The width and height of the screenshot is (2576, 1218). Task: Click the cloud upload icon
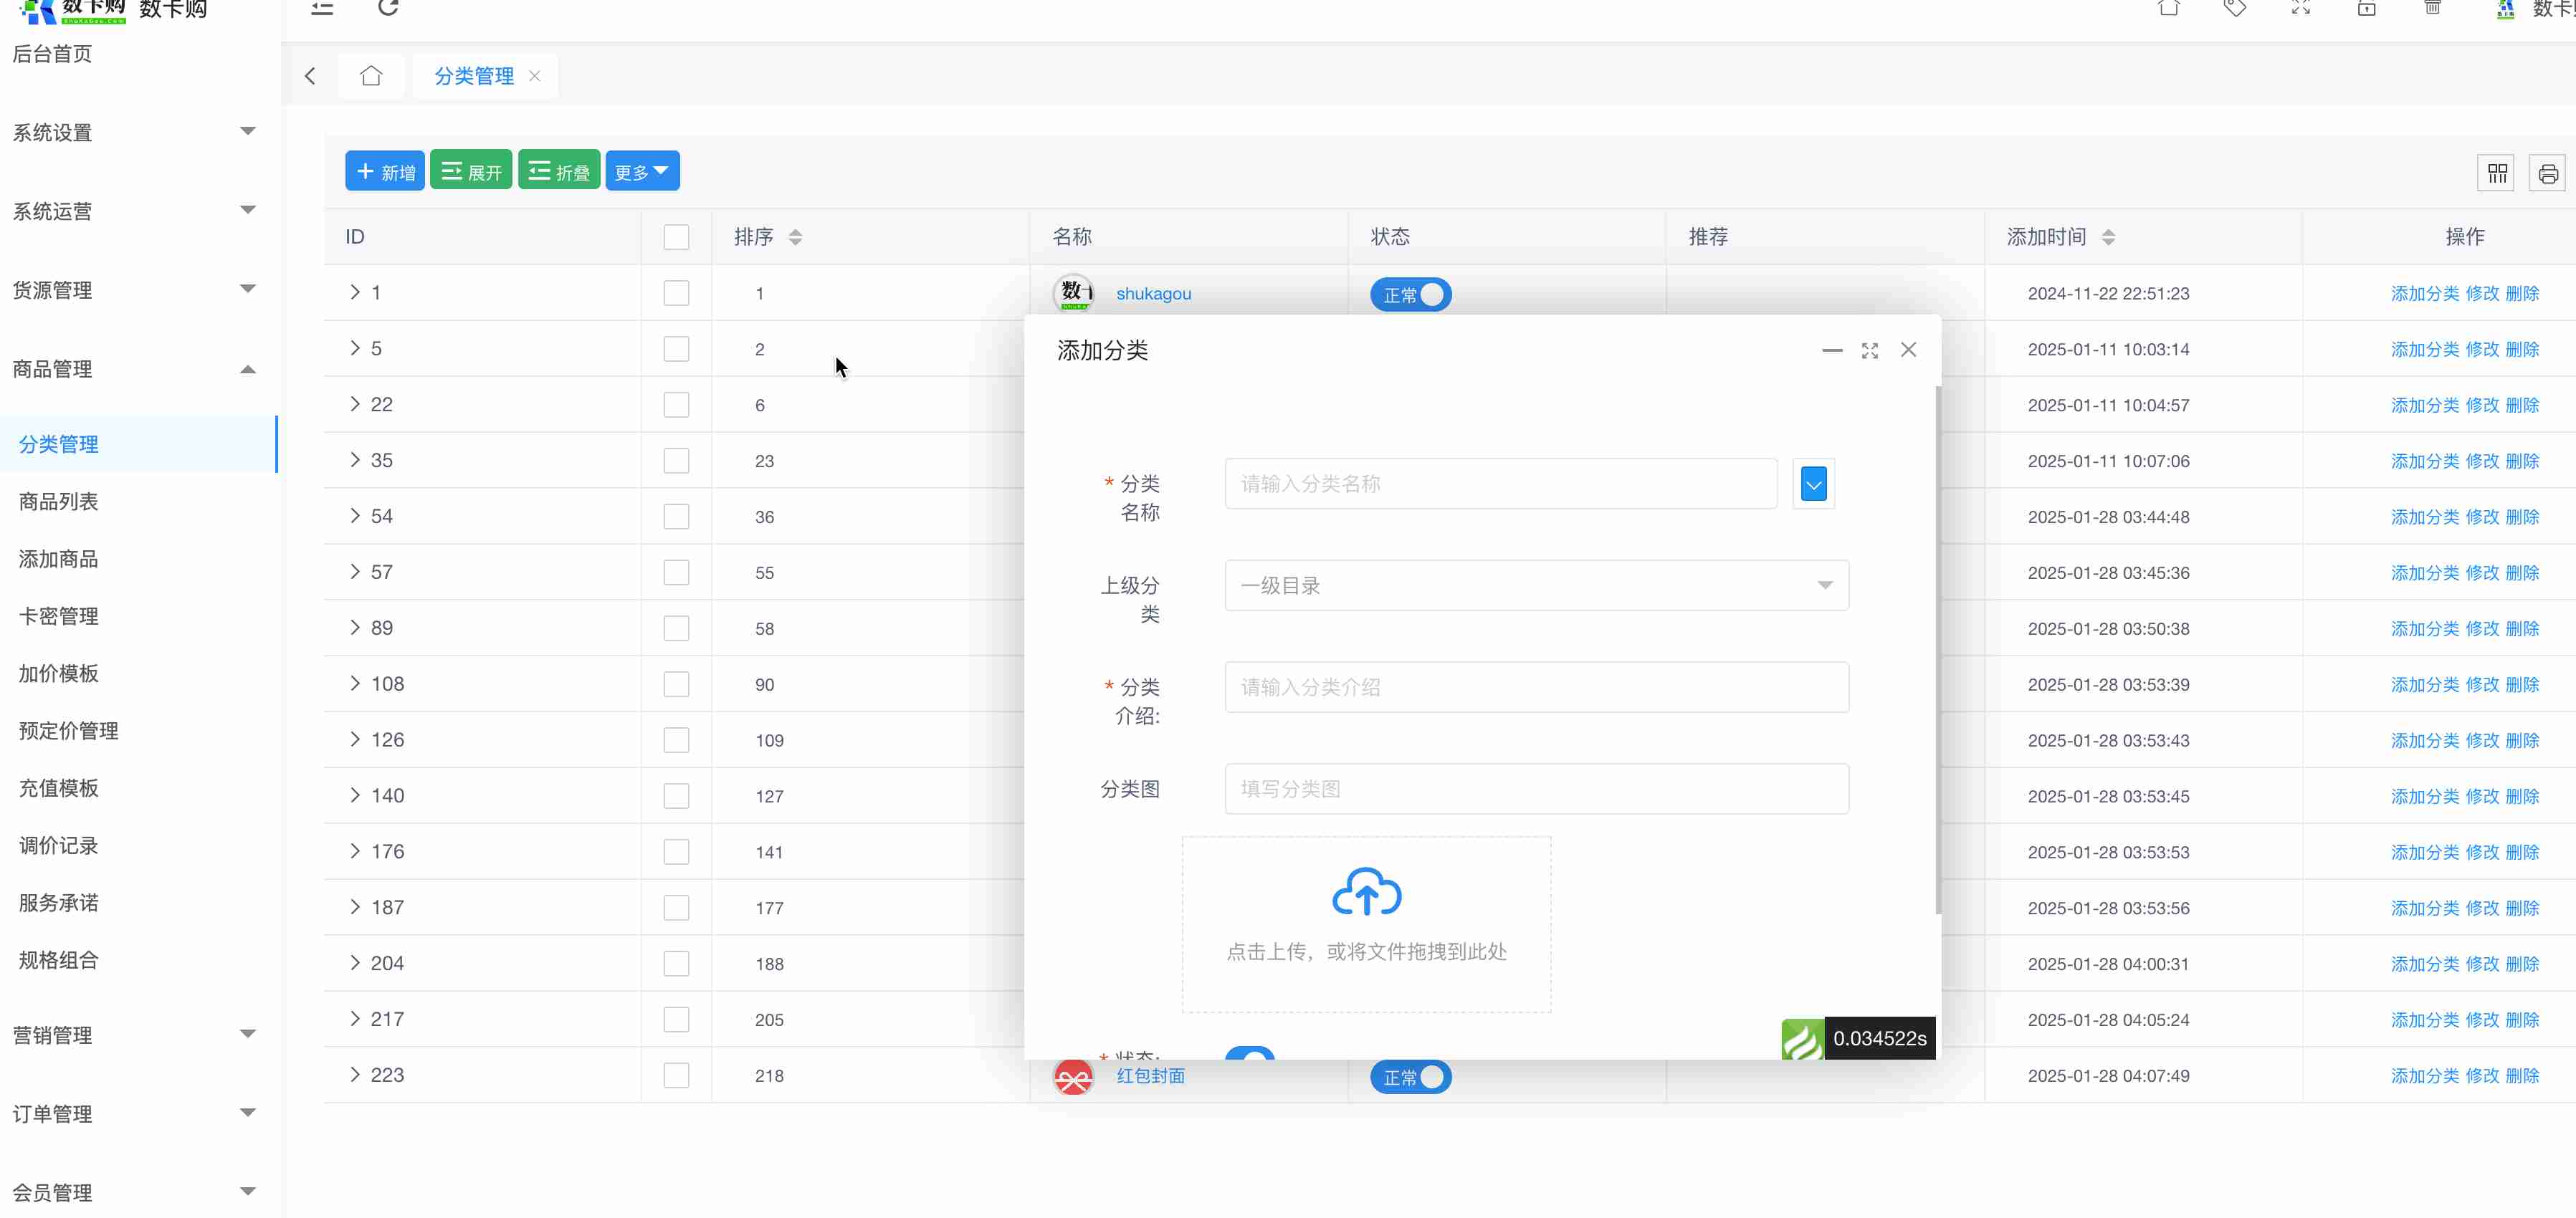(x=1366, y=891)
